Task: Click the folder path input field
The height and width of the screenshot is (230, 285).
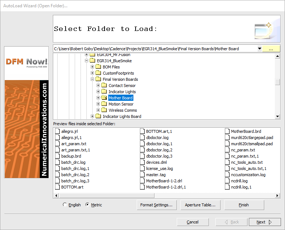Action: (155, 49)
